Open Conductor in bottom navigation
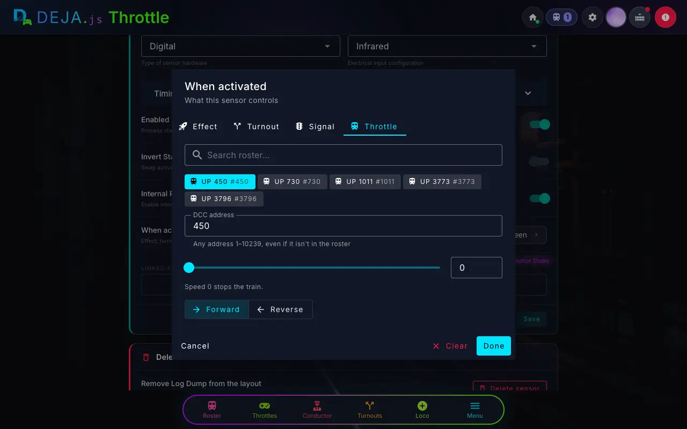The width and height of the screenshot is (687, 429). 317,410
